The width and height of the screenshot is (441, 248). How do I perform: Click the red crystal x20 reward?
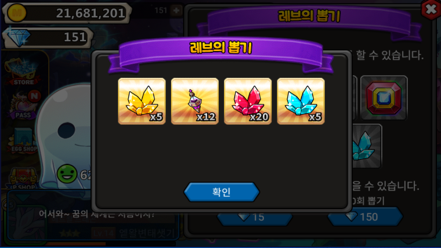(248, 101)
